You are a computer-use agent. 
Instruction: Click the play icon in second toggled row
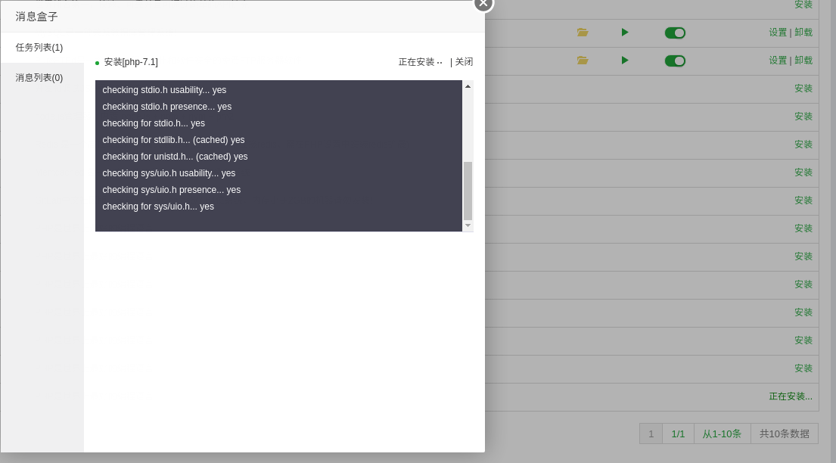pyautogui.click(x=625, y=61)
